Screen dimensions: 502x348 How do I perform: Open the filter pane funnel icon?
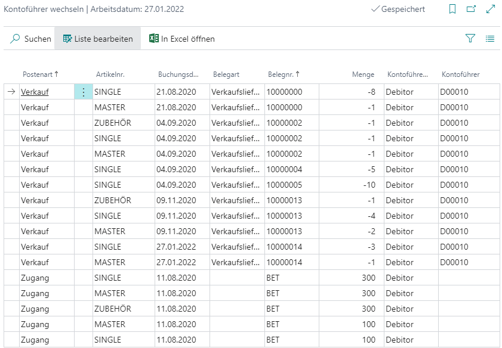click(470, 39)
